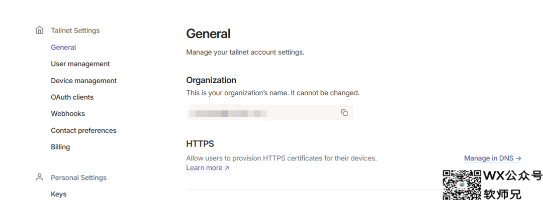
Task: Copy the organization name with the copy icon
Action: (344, 113)
